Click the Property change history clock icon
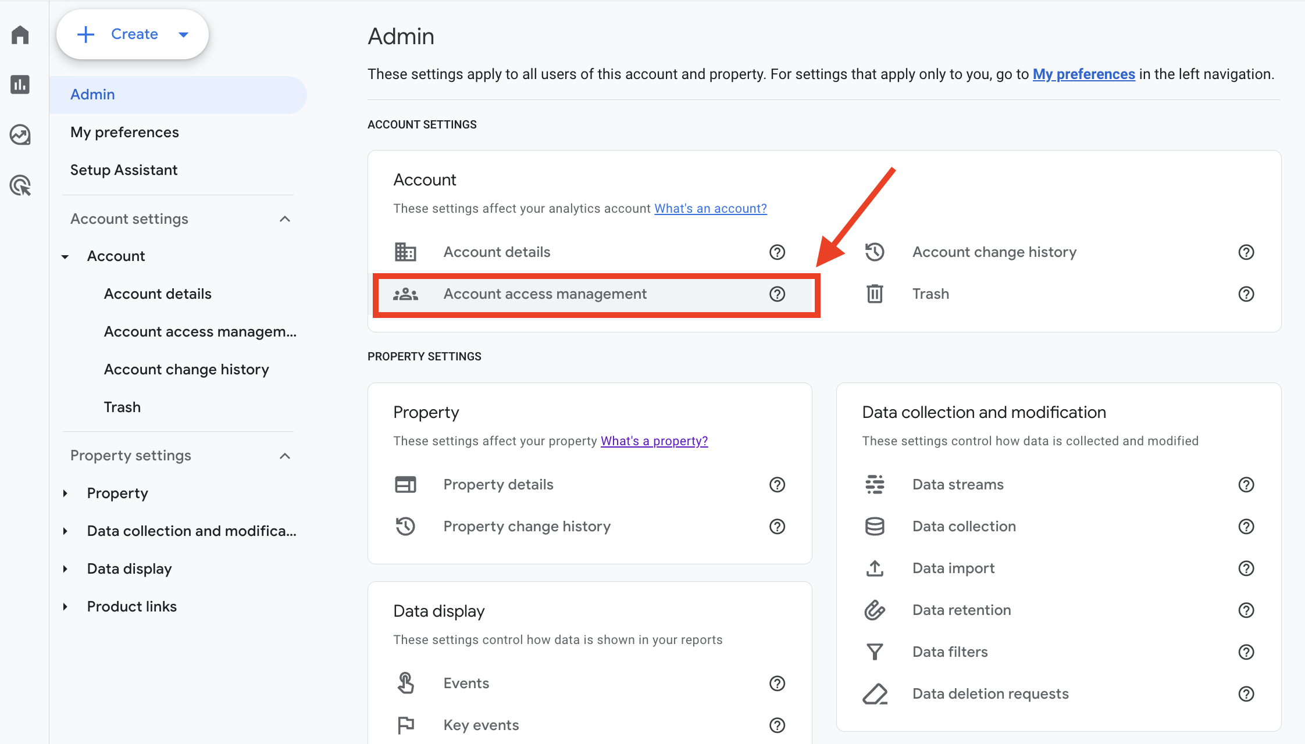 [405, 526]
